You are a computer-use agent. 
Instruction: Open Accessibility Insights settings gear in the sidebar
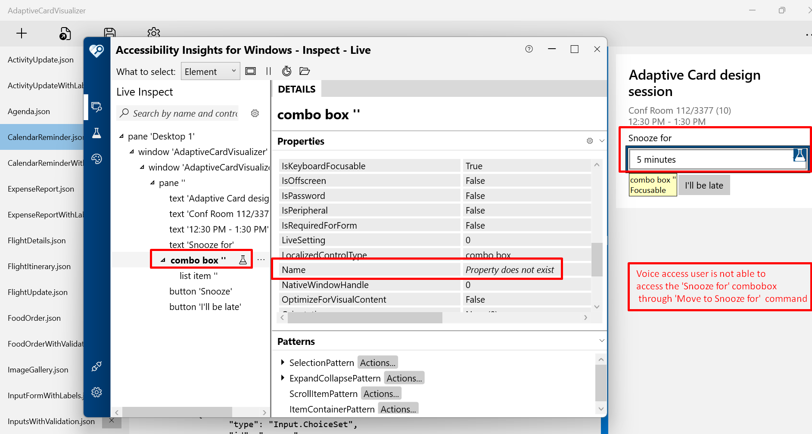coord(96,392)
